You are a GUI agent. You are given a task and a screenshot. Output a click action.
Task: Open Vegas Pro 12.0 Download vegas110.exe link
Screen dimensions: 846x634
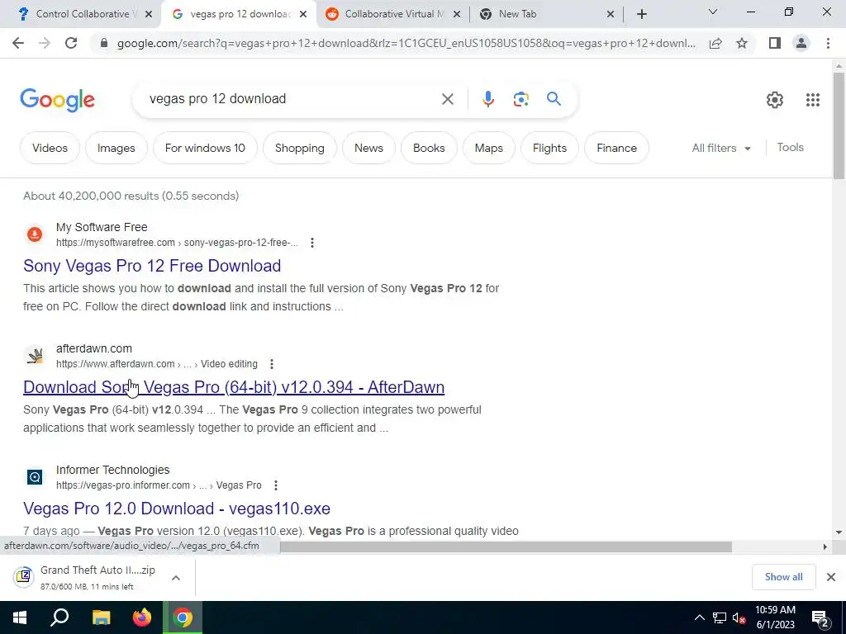pyautogui.click(x=177, y=509)
